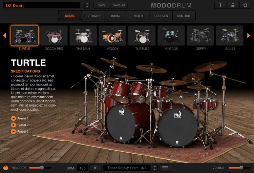
Task: Click the far-right crash cymbal
Action: tap(211, 66)
